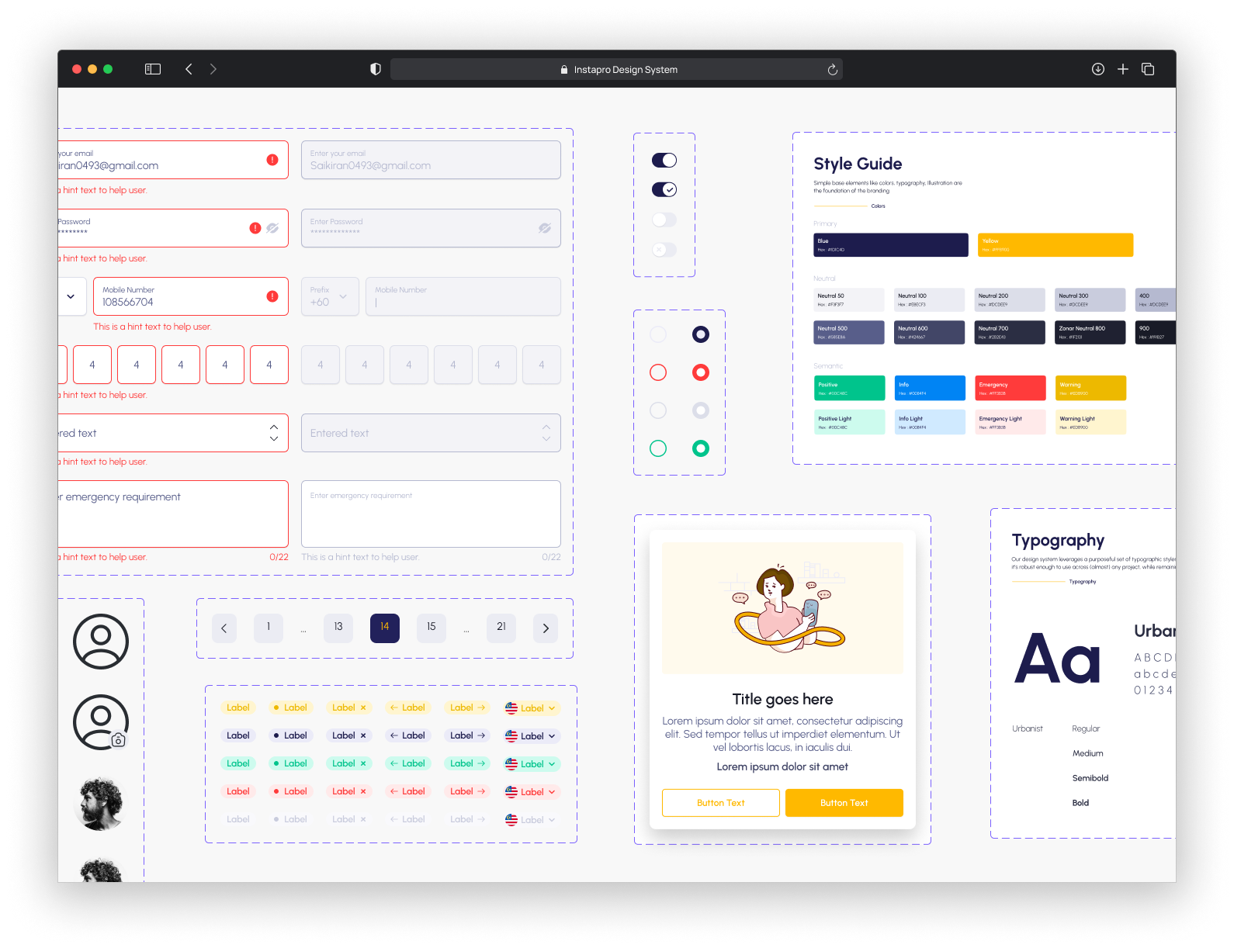This screenshot has width=1234, height=948.
Task: Select page 21 in pagination
Action: [501, 628]
